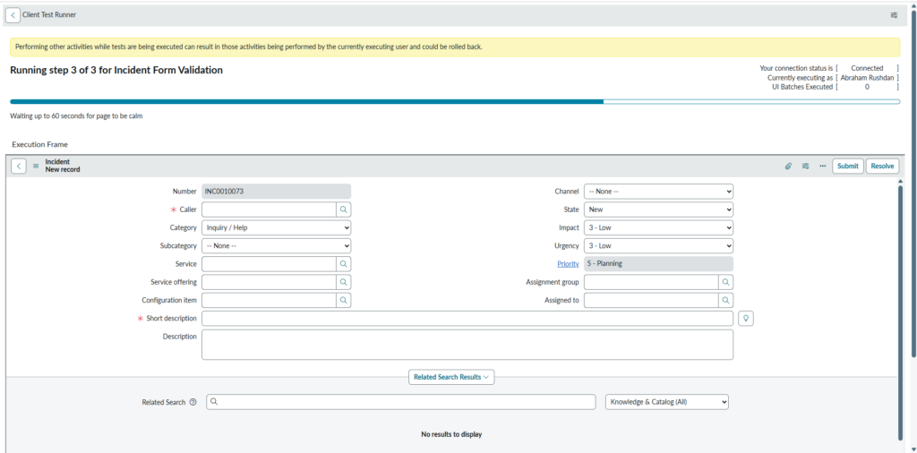
Task: Click into the Short description input field
Action: click(x=467, y=319)
